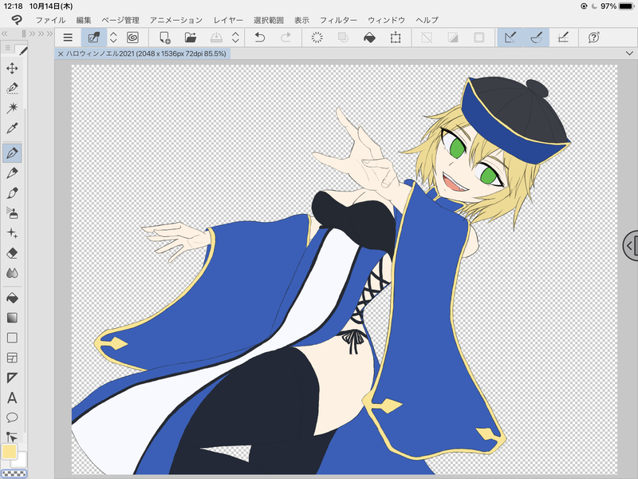The image size is (638, 479).
Task: Open the ファイル menu
Action: [50, 20]
